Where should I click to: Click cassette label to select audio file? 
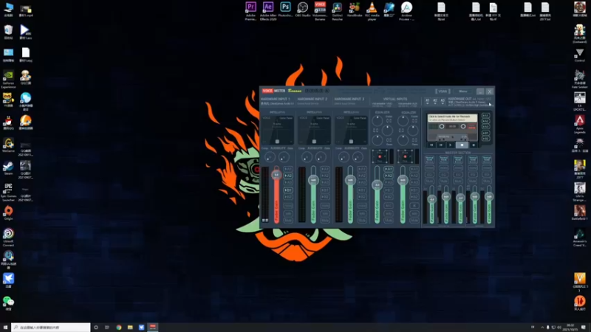pyautogui.click(x=452, y=118)
